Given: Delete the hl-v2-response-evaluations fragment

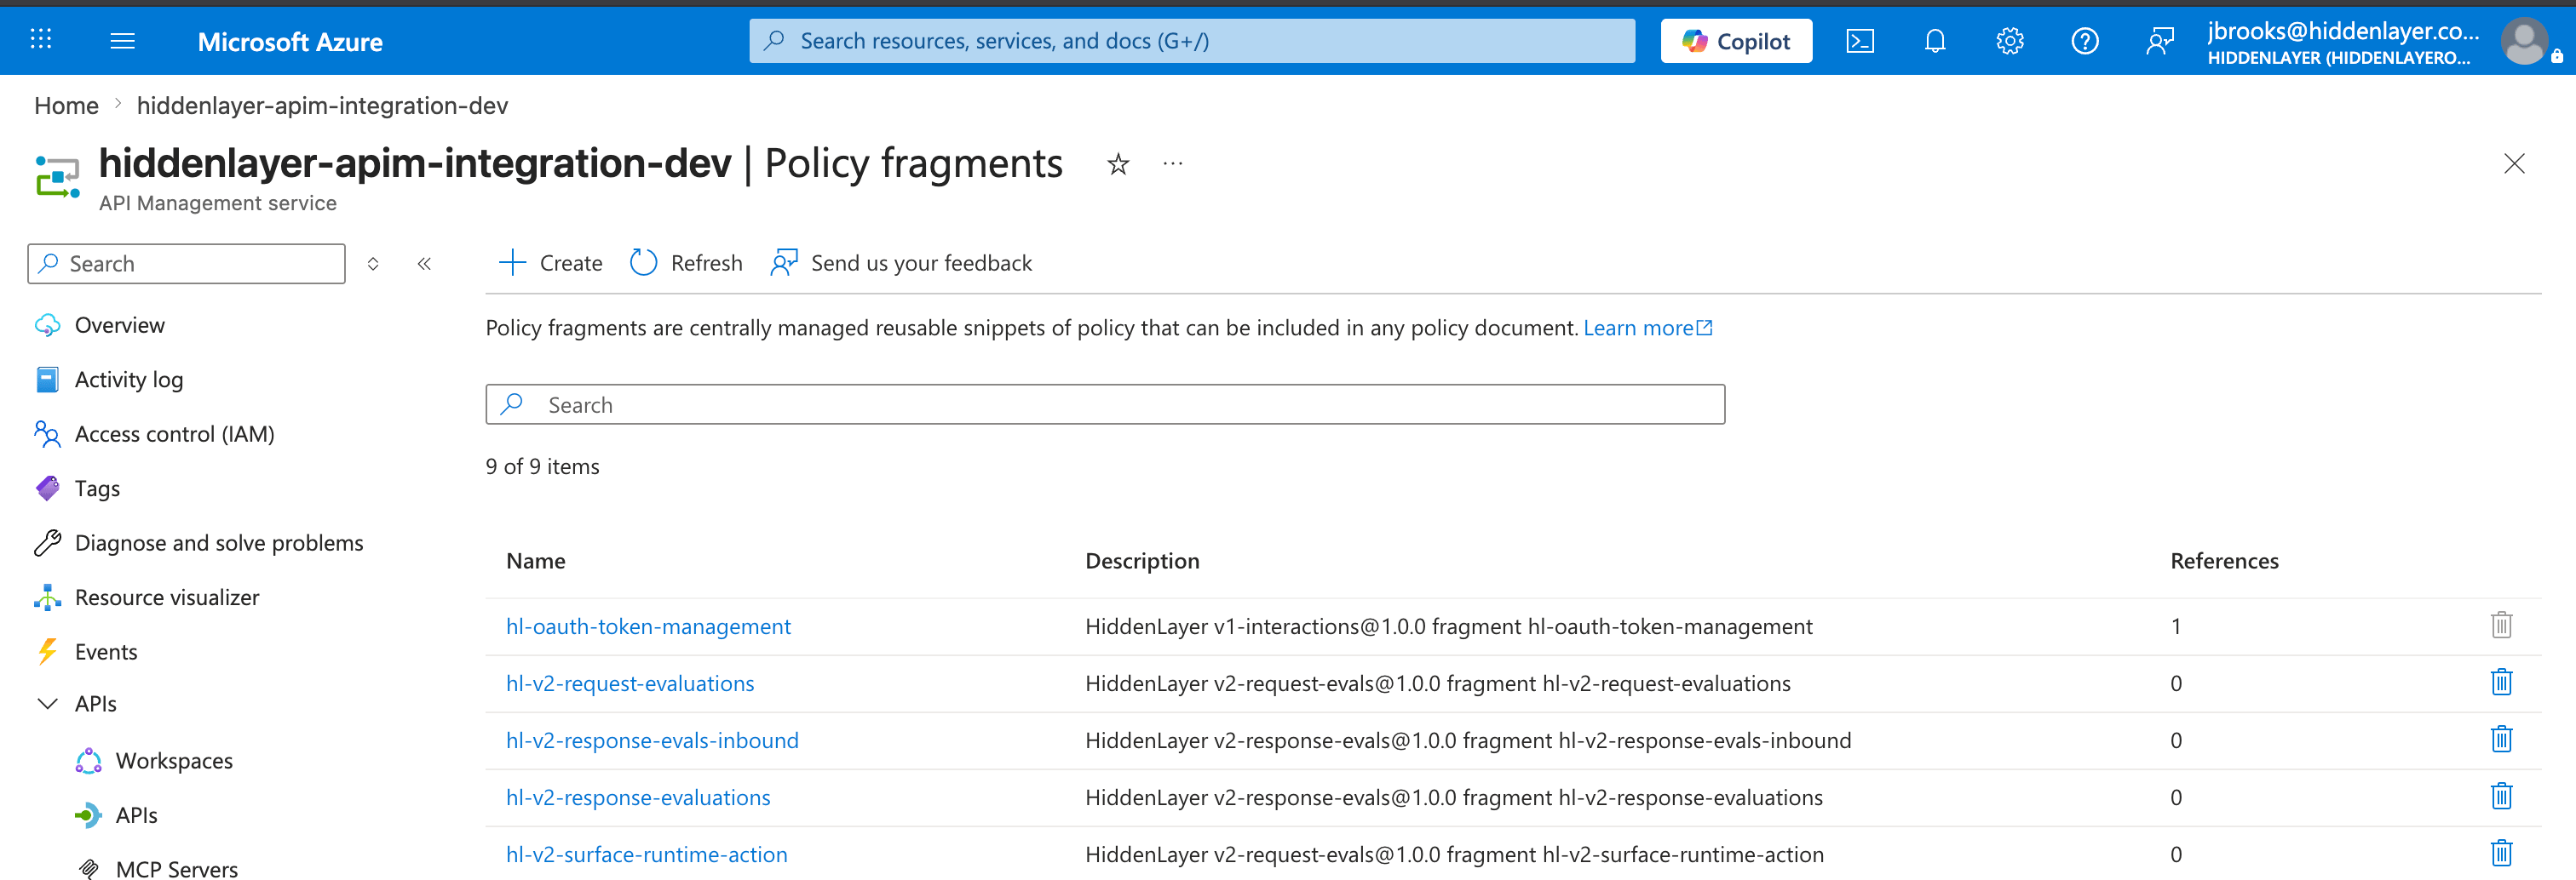Looking at the screenshot, I should 2500,796.
